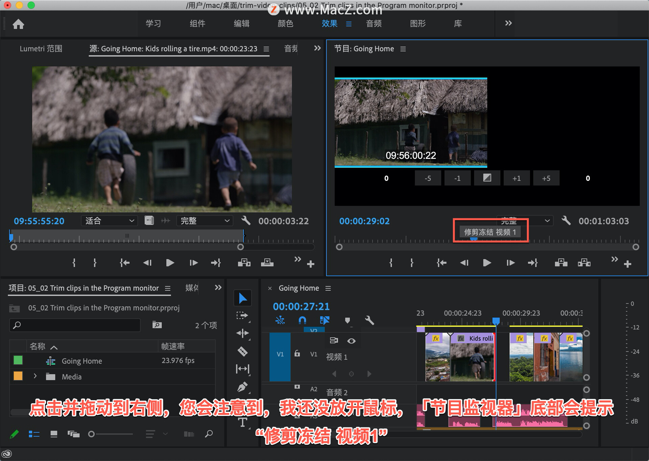Image resolution: width=649 pixels, height=461 pixels.
Task: Click the timeline wrench settings icon
Action: click(369, 320)
